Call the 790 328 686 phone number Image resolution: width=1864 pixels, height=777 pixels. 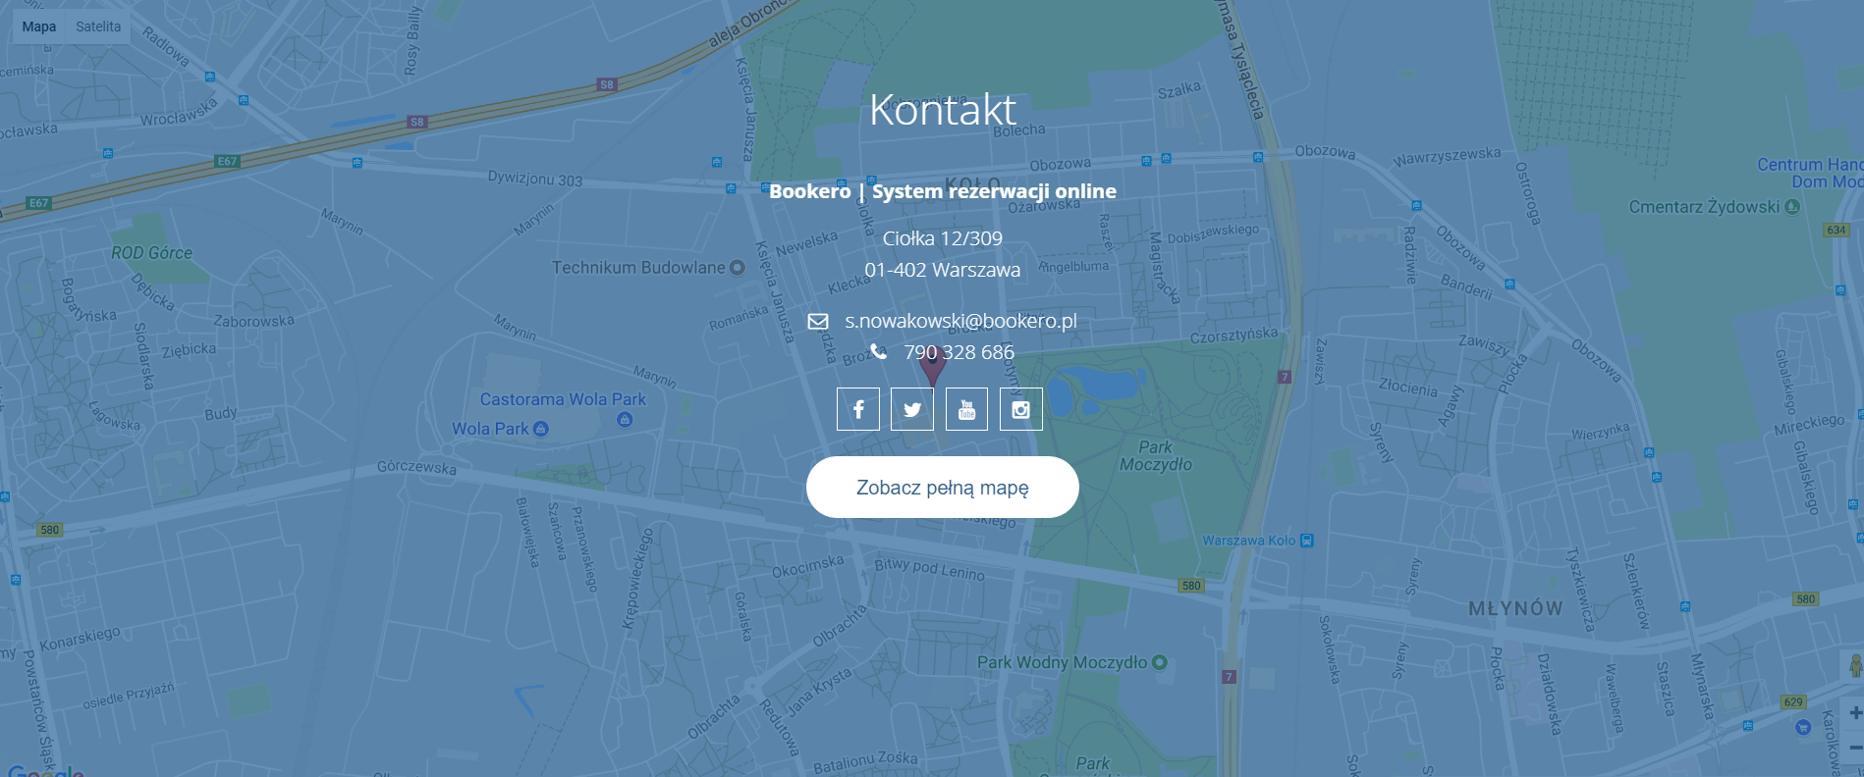pyautogui.click(x=959, y=352)
